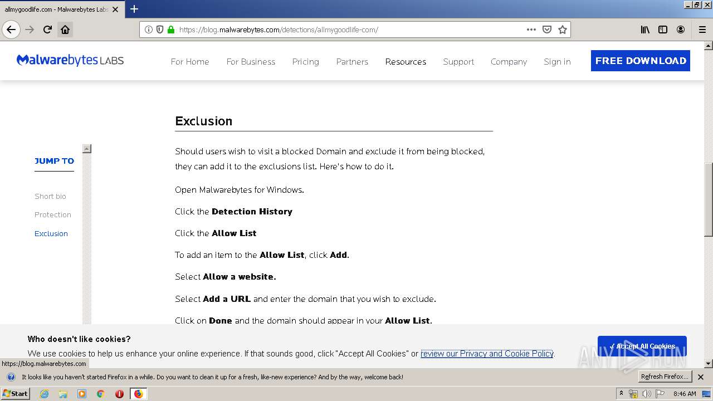Click the FREE DOWNLOAD button
This screenshot has height=401, width=713.
[x=641, y=61]
